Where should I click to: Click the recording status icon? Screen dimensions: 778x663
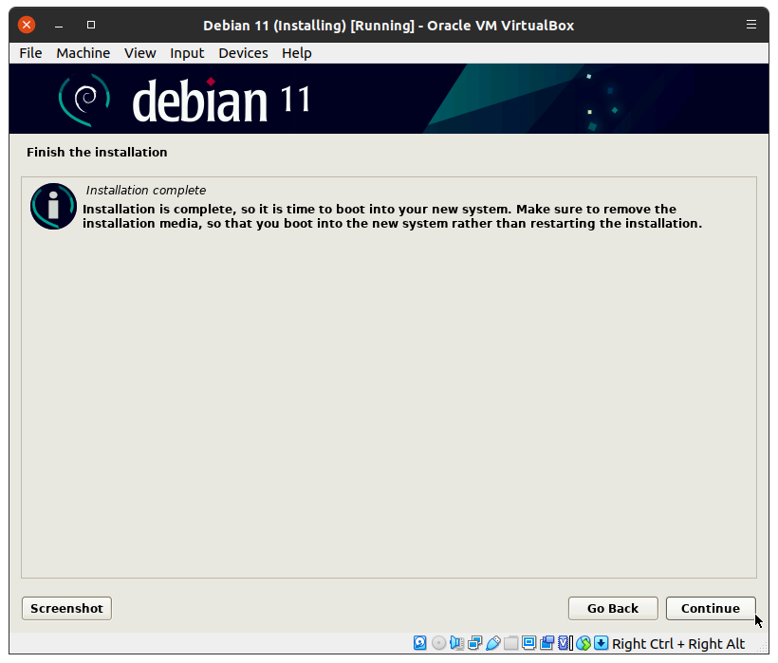546,643
